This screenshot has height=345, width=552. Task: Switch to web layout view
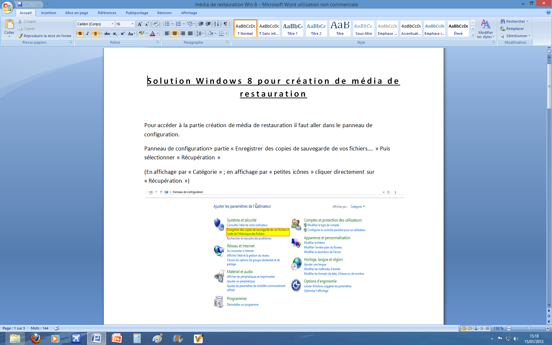tap(475, 328)
